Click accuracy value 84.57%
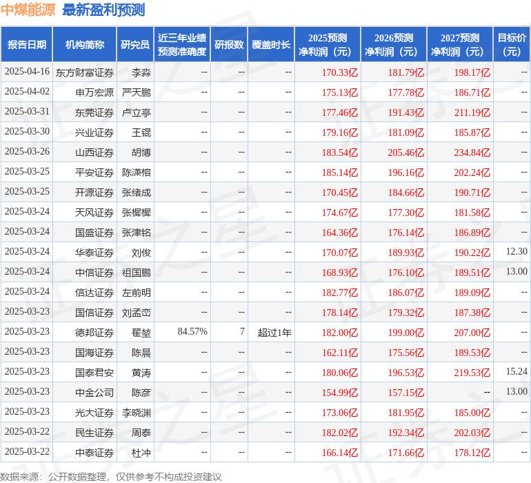The width and height of the screenshot is (531, 483). (x=192, y=331)
